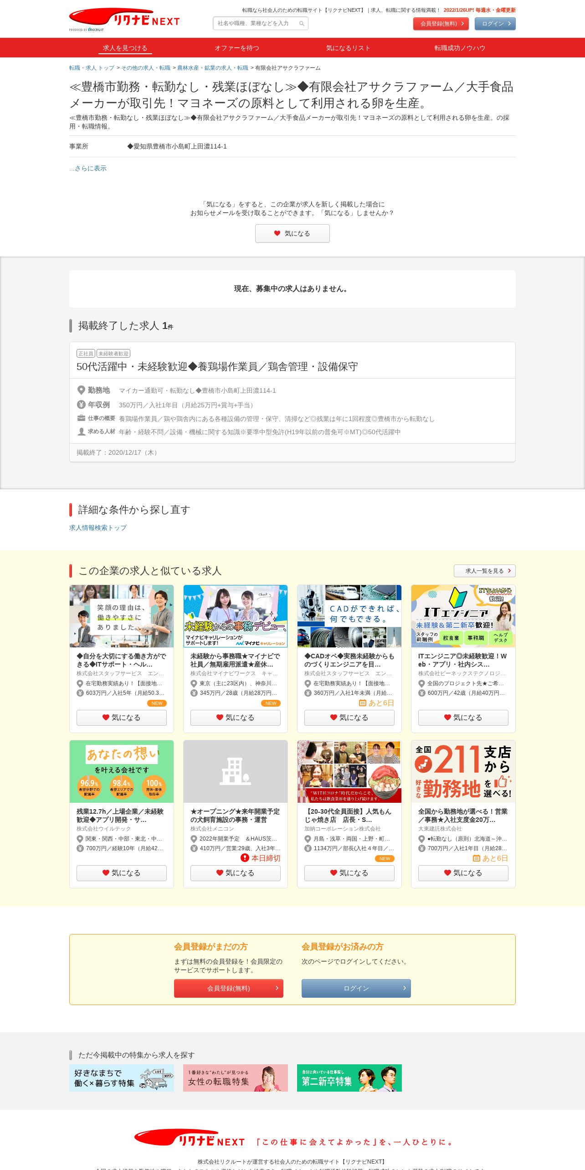
Task: Click the Rikunabi NEXT logo in header
Action: click(124, 20)
